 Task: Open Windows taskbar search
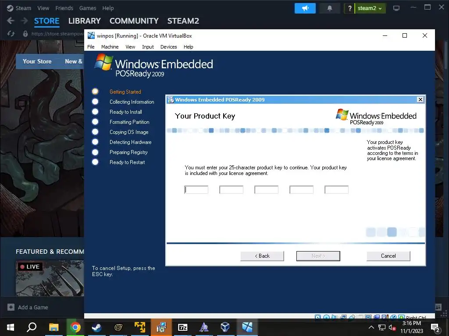click(32, 327)
